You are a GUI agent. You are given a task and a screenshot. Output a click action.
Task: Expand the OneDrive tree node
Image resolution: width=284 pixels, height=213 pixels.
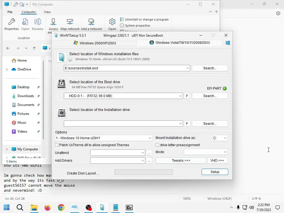click(7, 69)
